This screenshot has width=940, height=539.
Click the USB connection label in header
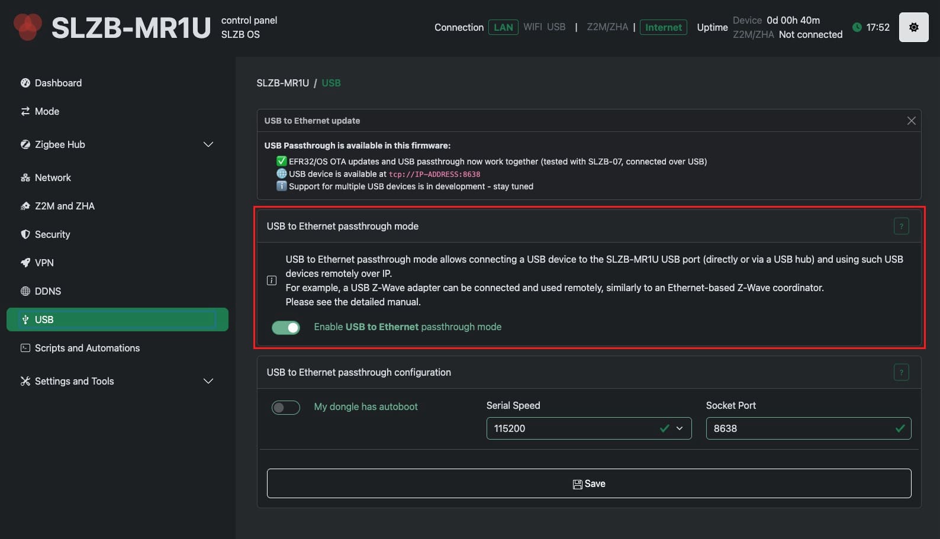pos(556,27)
